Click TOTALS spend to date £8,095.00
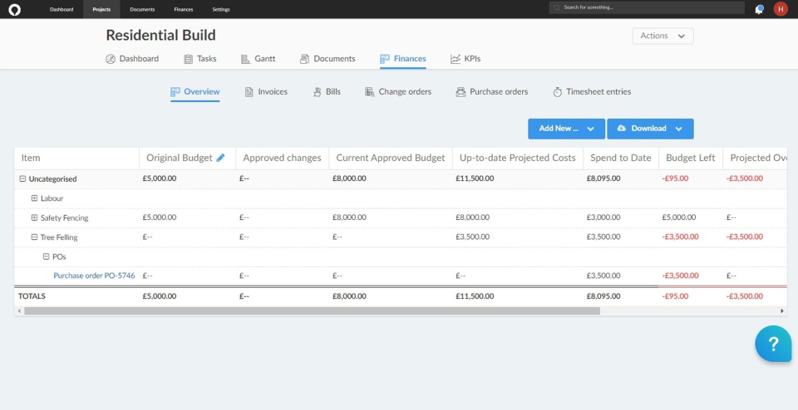 coord(603,296)
